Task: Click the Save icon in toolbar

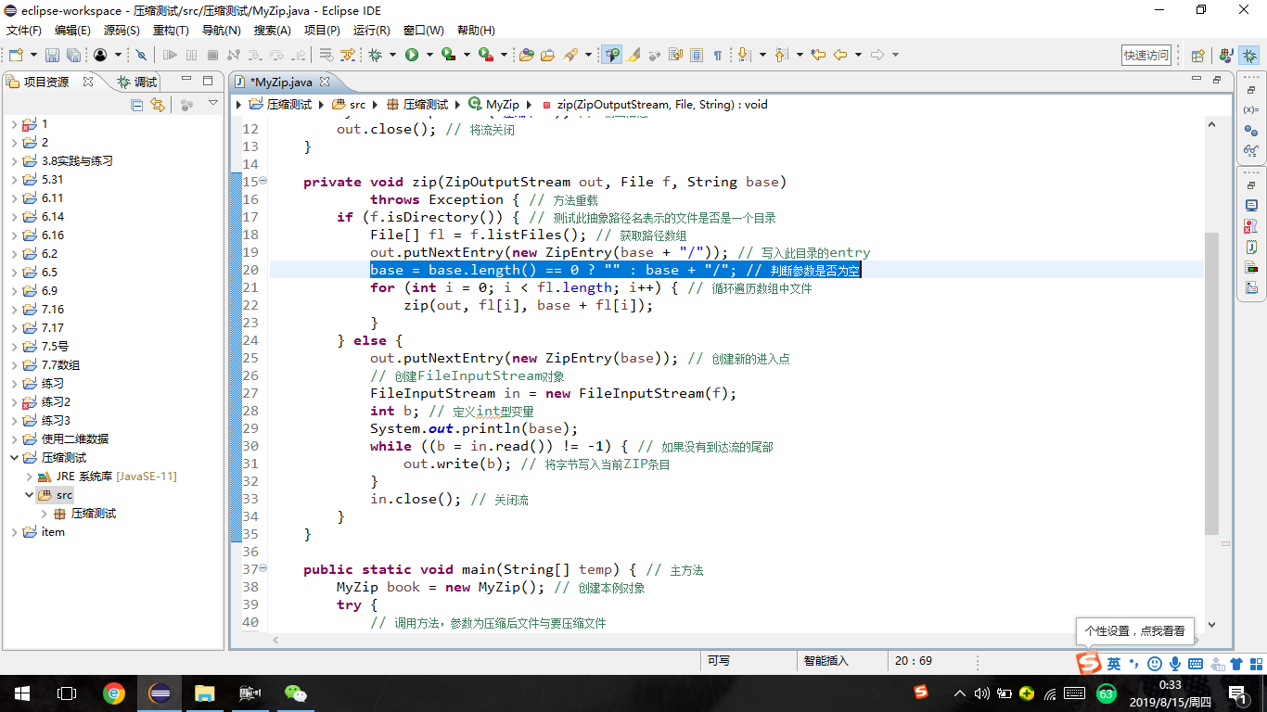Action: click(52, 55)
